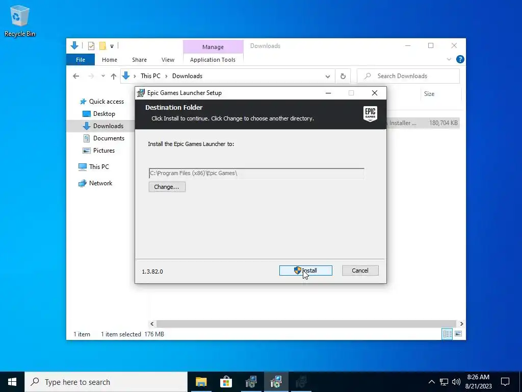Click the New folder quick access icon
The height and width of the screenshot is (392, 522).
pos(103,45)
